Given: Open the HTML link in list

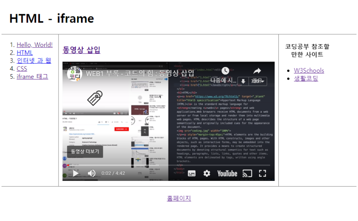Looking at the screenshot, I should [x=24, y=53].
